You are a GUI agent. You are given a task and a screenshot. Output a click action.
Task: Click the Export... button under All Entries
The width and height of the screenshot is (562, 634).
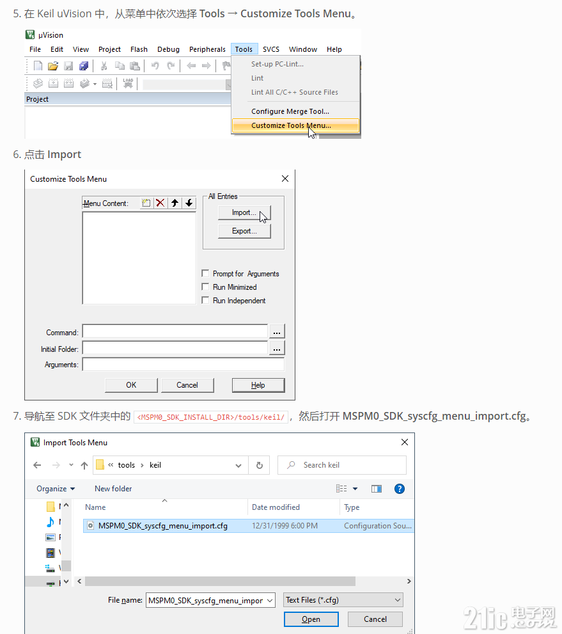click(244, 231)
